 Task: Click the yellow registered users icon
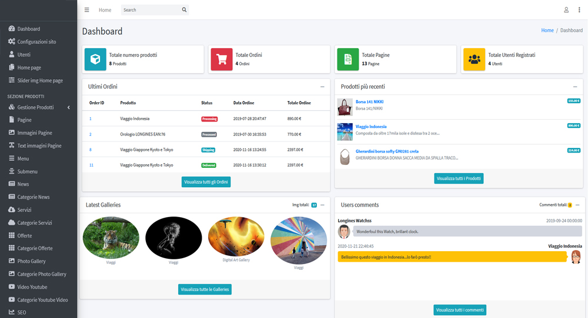pos(474,59)
